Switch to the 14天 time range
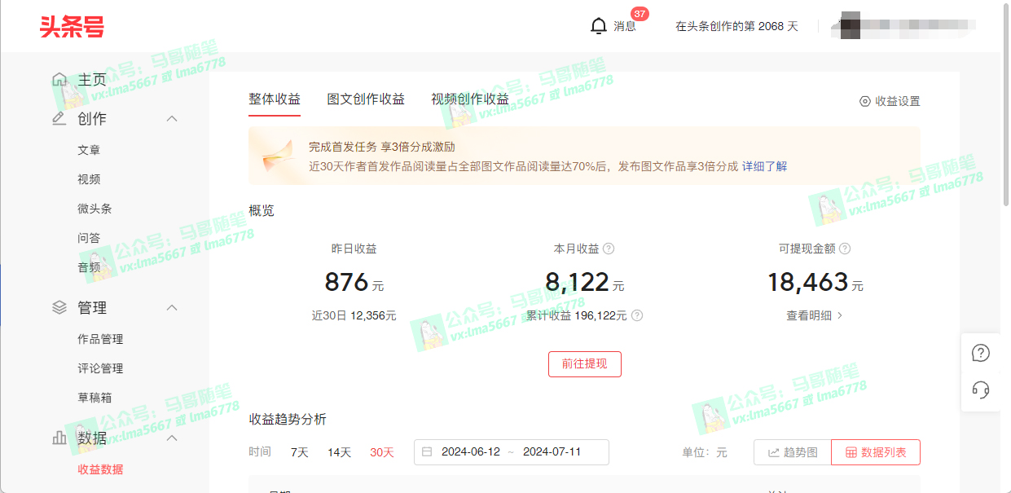Image resolution: width=1011 pixels, height=493 pixels. pos(339,451)
